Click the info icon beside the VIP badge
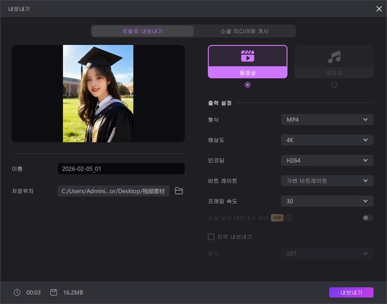 pyautogui.click(x=289, y=218)
